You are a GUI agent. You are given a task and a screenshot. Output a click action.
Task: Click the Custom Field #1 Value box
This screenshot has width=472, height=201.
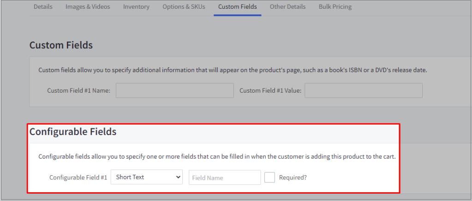click(363, 90)
